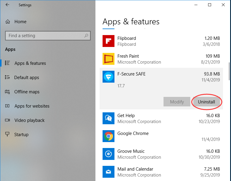Select the F-Secure SAFE title text
Viewport: 231px width, 181px height.
click(x=131, y=74)
